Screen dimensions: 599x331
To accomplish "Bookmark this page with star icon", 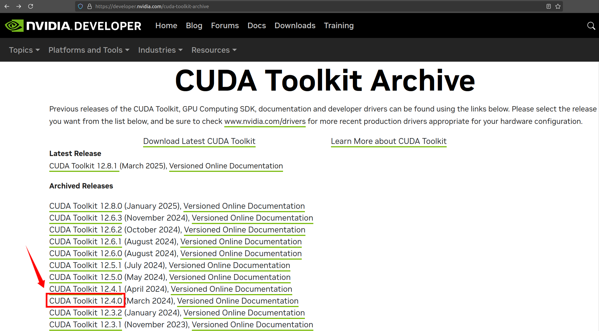I will click(558, 6).
